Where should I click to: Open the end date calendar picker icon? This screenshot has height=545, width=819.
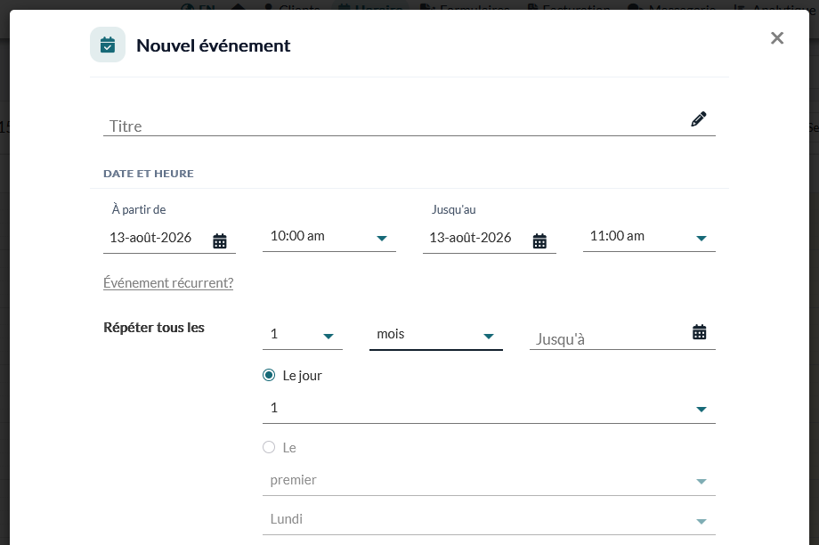click(539, 241)
